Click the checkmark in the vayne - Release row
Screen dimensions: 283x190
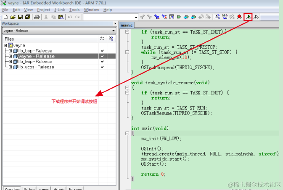[102, 56]
